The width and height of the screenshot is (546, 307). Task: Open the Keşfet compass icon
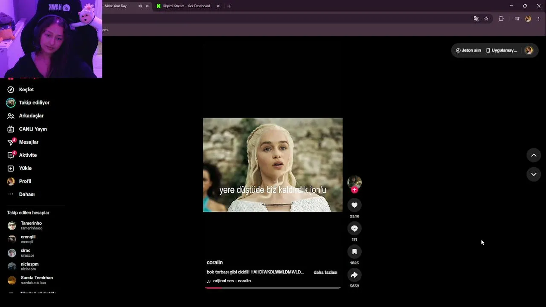click(x=11, y=90)
